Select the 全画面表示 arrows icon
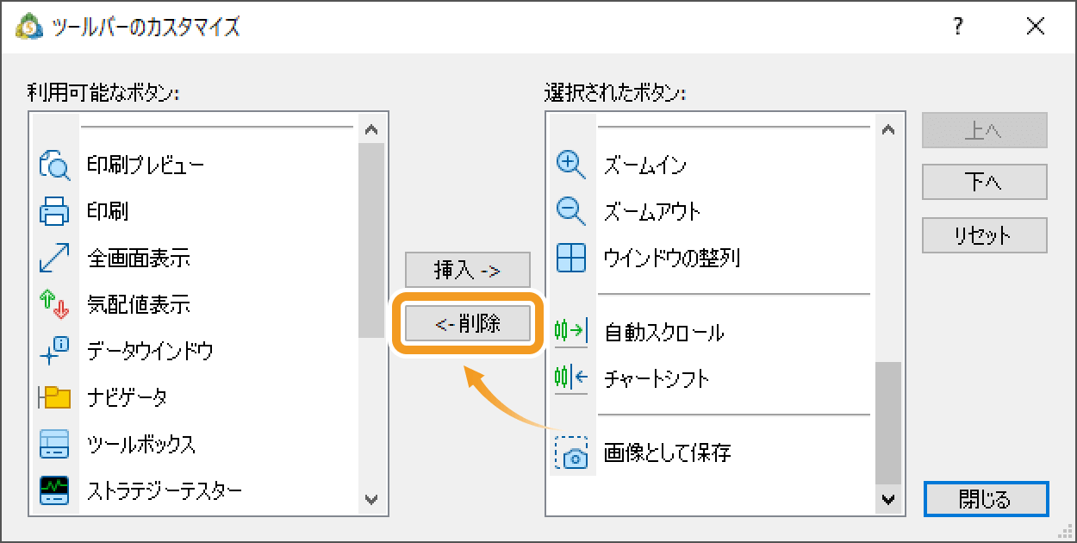This screenshot has height=543, width=1077. 54,258
